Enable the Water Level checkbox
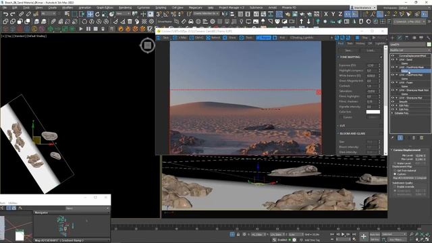 [x=395, y=163]
